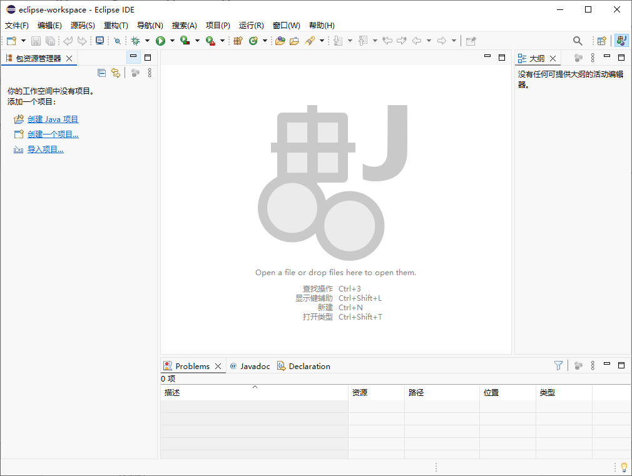Click the New wizard icon in toolbar
Screen dimensions: 632x476
point(12,41)
